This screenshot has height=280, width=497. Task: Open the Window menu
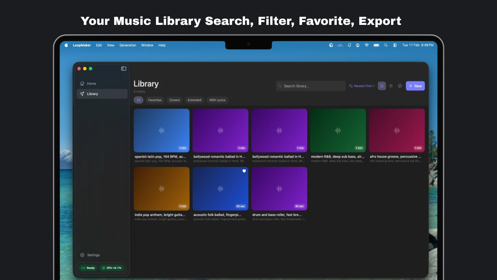(x=147, y=45)
